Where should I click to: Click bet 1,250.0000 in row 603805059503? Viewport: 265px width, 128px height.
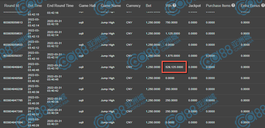coord(153,45)
